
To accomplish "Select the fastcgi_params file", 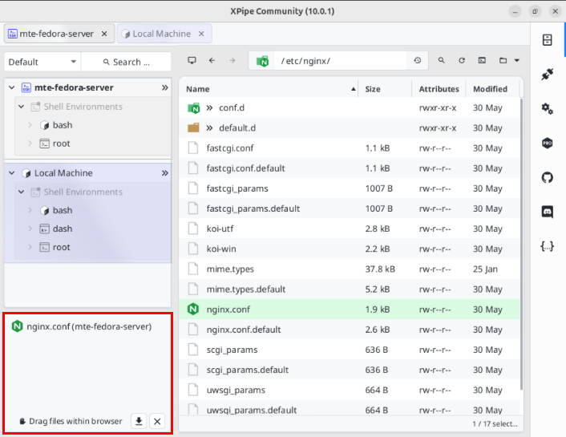I will [x=350, y=188].
